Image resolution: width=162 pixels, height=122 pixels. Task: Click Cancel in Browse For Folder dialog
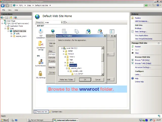click(98, 80)
